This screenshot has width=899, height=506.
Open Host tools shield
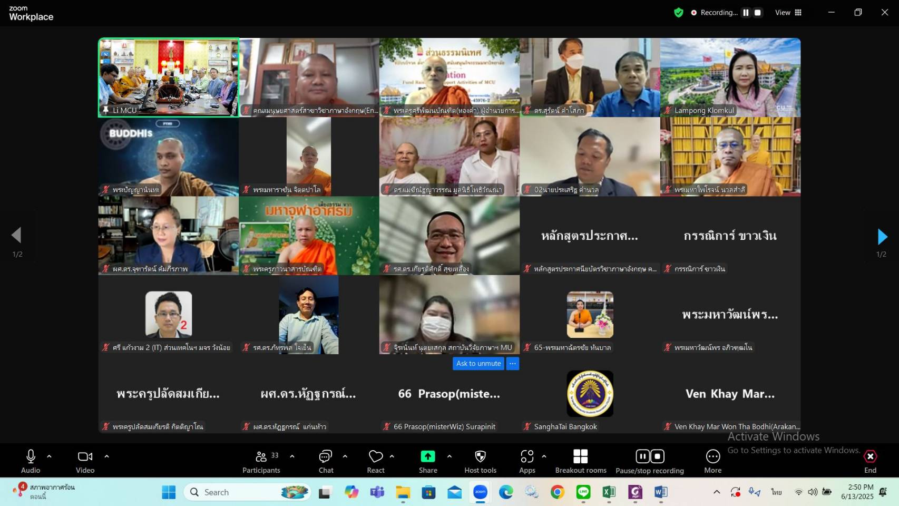tap(480, 461)
